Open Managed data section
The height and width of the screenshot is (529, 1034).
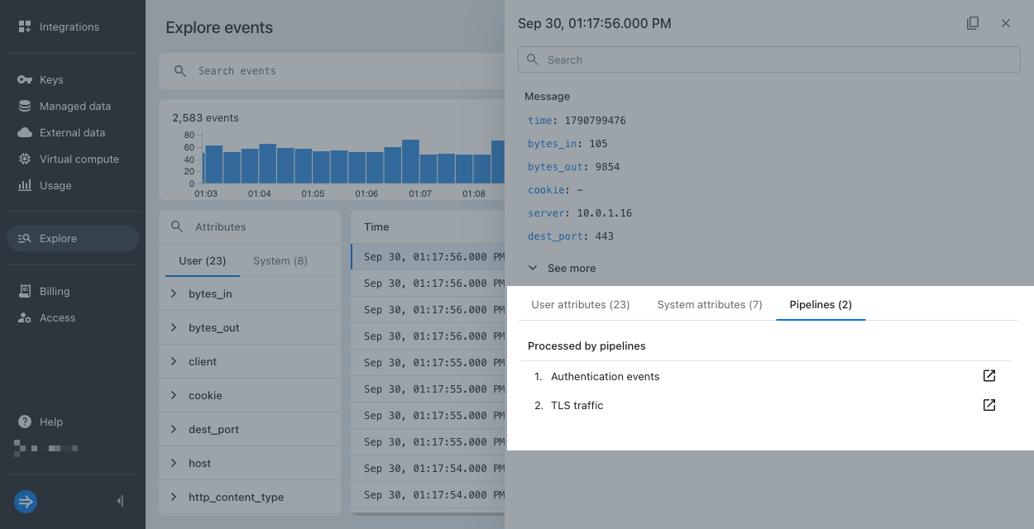point(74,106)
